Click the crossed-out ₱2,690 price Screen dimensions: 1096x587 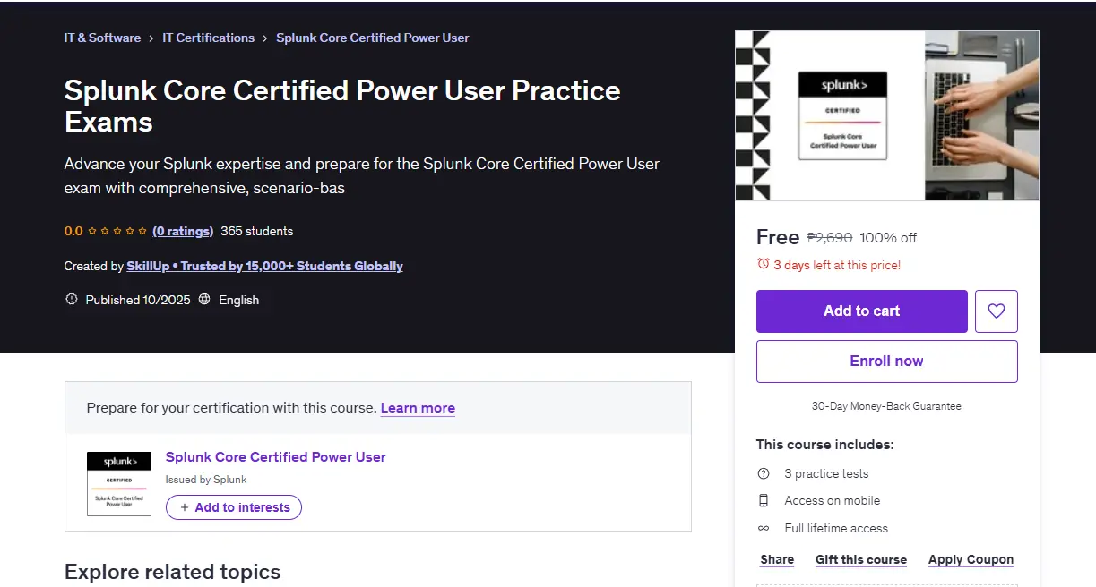(830, 238)
